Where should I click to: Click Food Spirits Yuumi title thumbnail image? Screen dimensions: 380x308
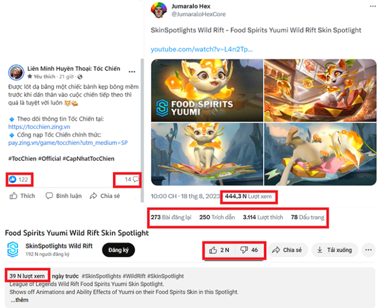(207, 90)
